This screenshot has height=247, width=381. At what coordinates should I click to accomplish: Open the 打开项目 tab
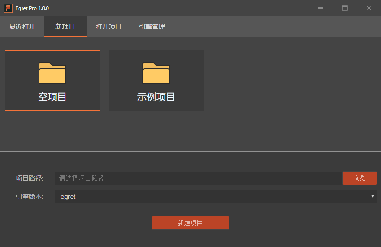[x=109, y=26]
